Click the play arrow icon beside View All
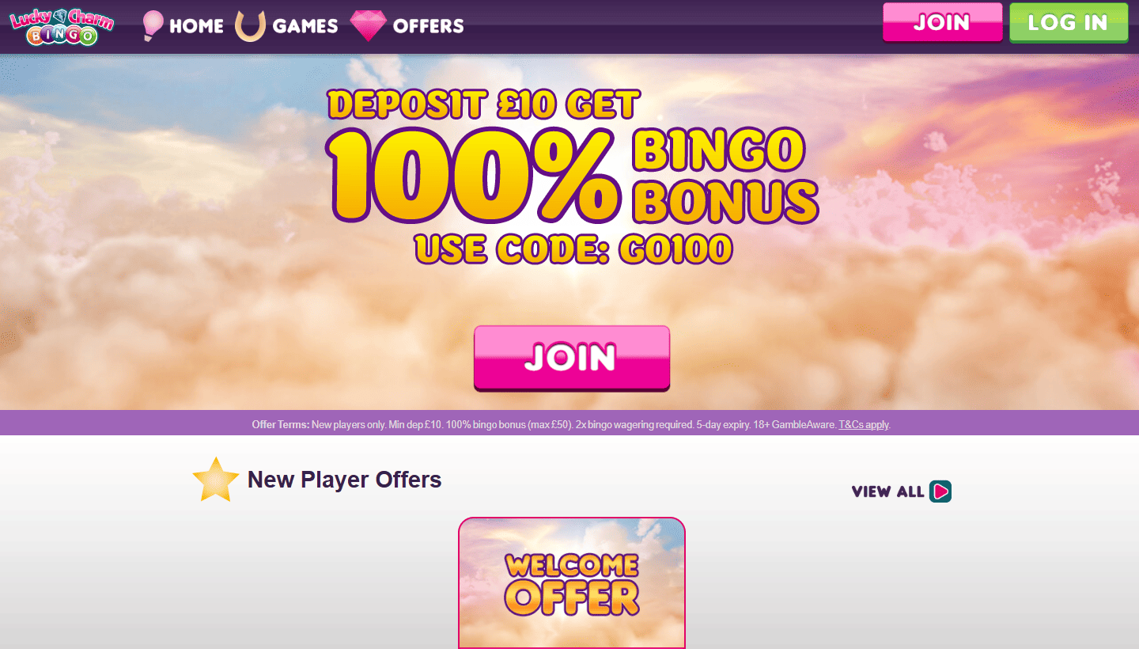 pyautogui.click(x=940, y=491)
